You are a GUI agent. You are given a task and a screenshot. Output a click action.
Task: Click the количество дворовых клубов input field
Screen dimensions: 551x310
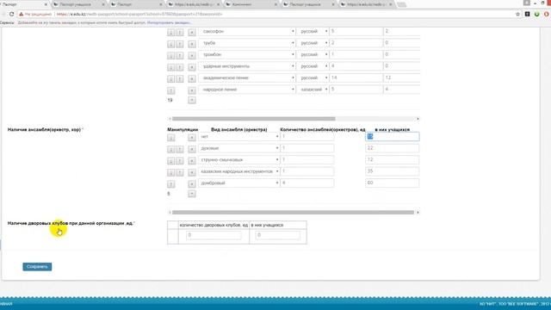(214, 235)
